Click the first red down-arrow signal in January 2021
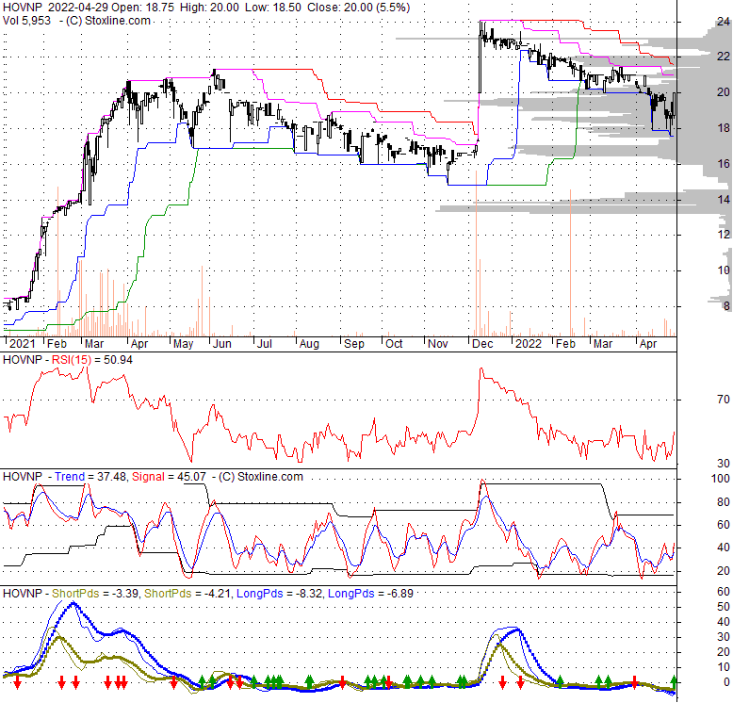This screenshot has height=703, width=733. click(x=17, y=683)
